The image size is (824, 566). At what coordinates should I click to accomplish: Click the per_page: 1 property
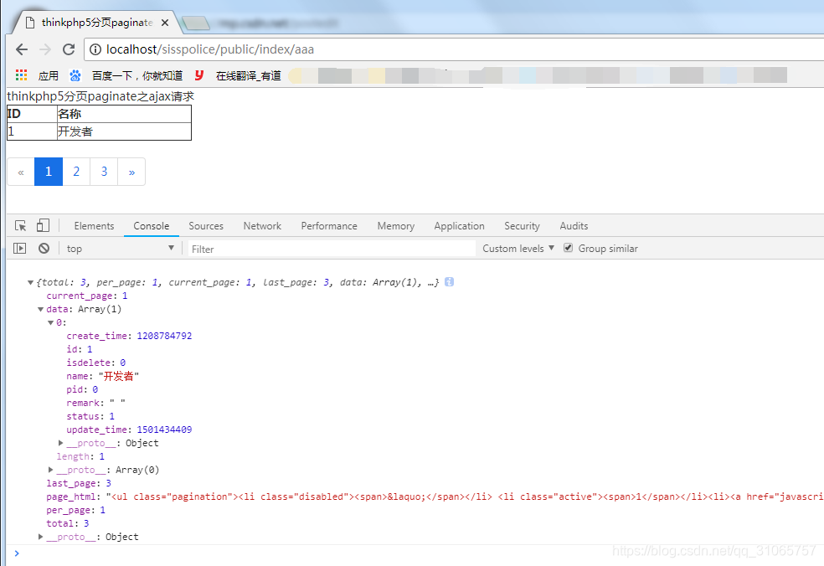[75, 510]
